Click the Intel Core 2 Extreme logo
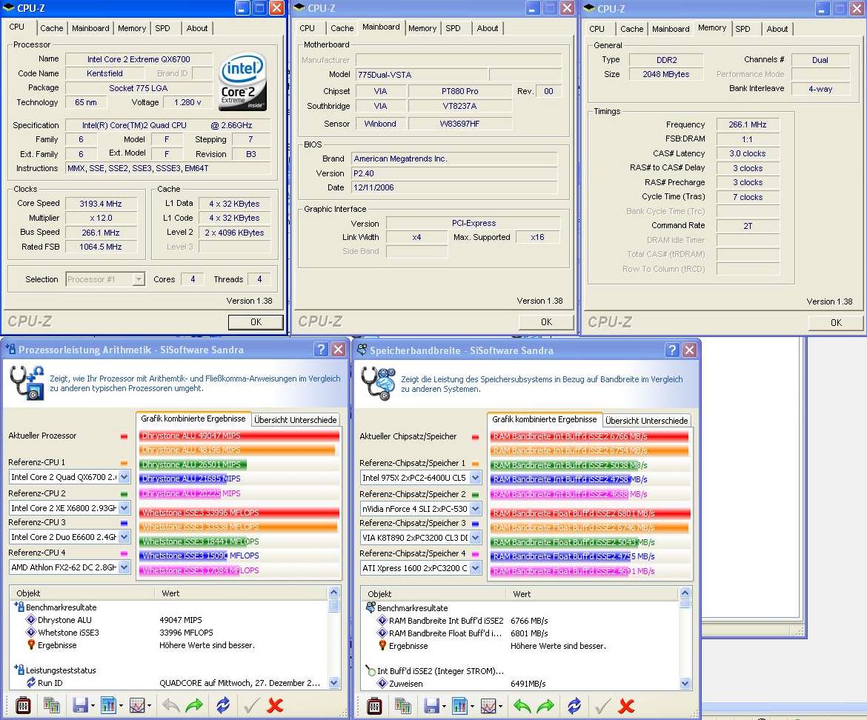Viewport: 867px width, 720px height. 243,81
